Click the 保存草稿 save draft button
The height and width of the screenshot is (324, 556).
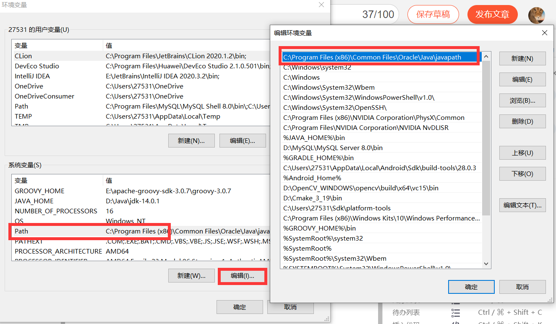pos(433,14)
